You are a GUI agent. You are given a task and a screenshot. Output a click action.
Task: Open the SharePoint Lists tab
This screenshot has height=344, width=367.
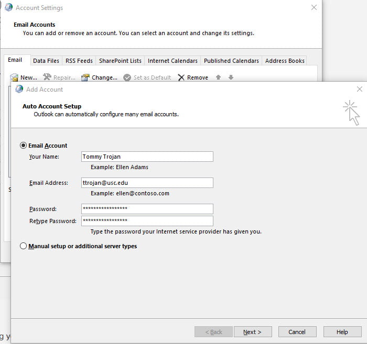click(120, 61)
